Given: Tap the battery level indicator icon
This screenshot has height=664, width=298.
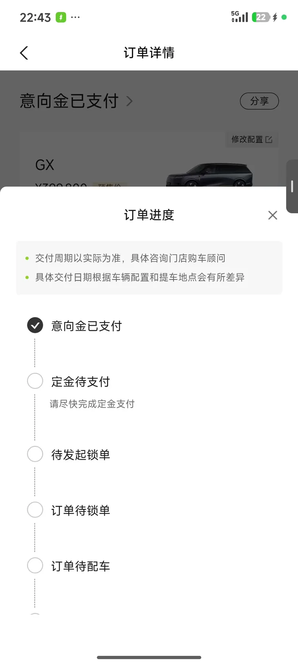Looking at the screenshot, I should (261, 17).
